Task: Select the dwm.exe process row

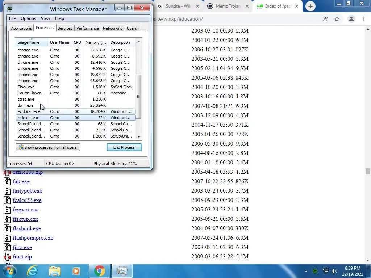Action: click(x=75, y=105)
